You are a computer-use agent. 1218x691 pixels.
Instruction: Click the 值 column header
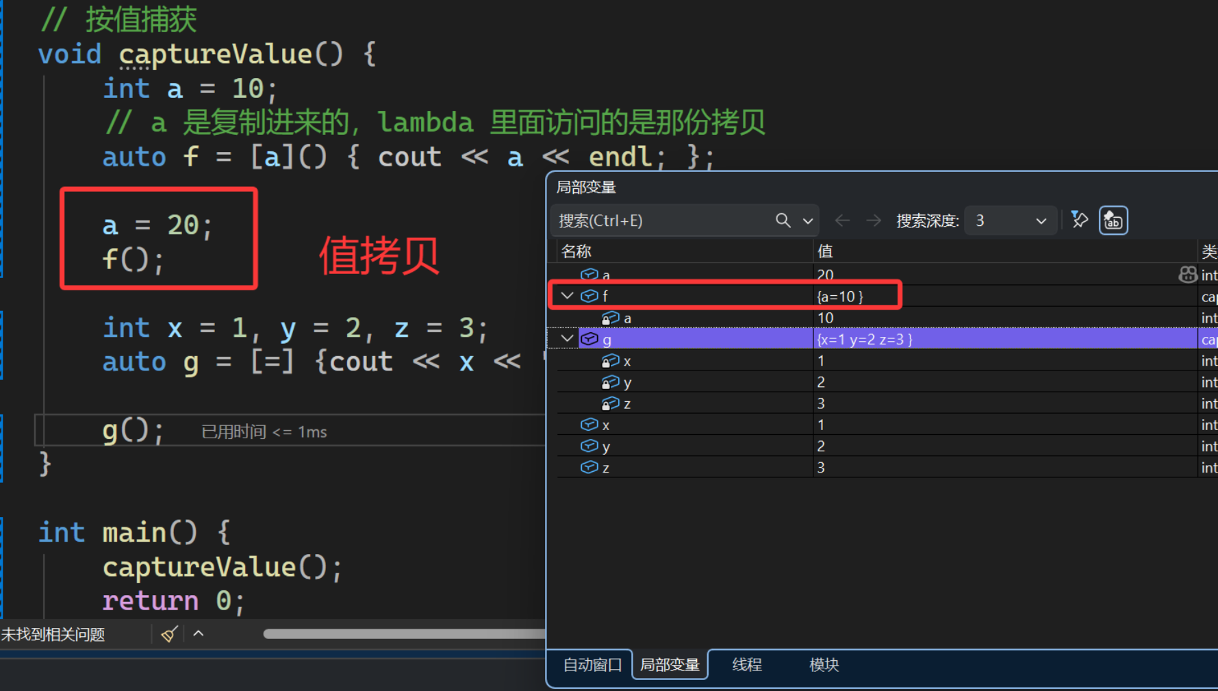pyautogui.click(x=825, y=251)
